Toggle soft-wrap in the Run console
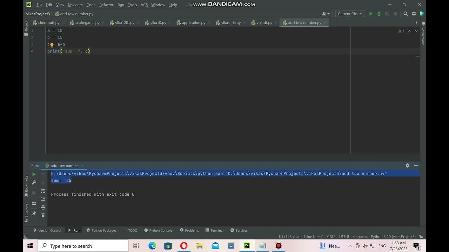 43,191
